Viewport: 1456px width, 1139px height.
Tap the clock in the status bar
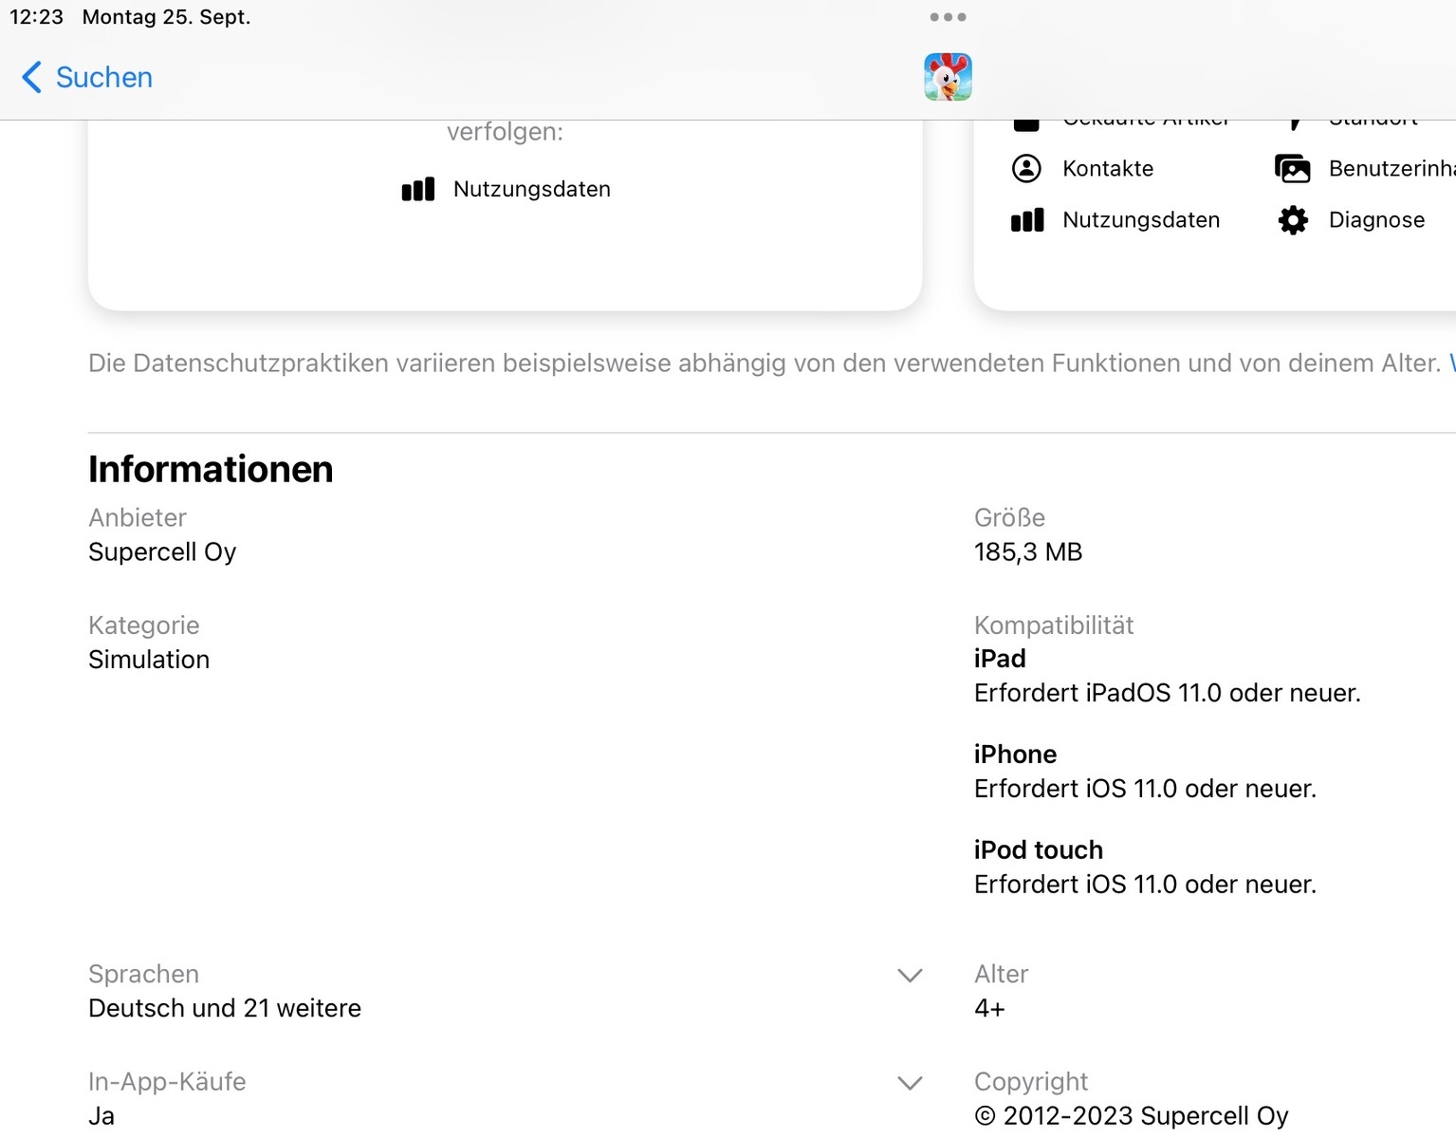coord(36,17)
